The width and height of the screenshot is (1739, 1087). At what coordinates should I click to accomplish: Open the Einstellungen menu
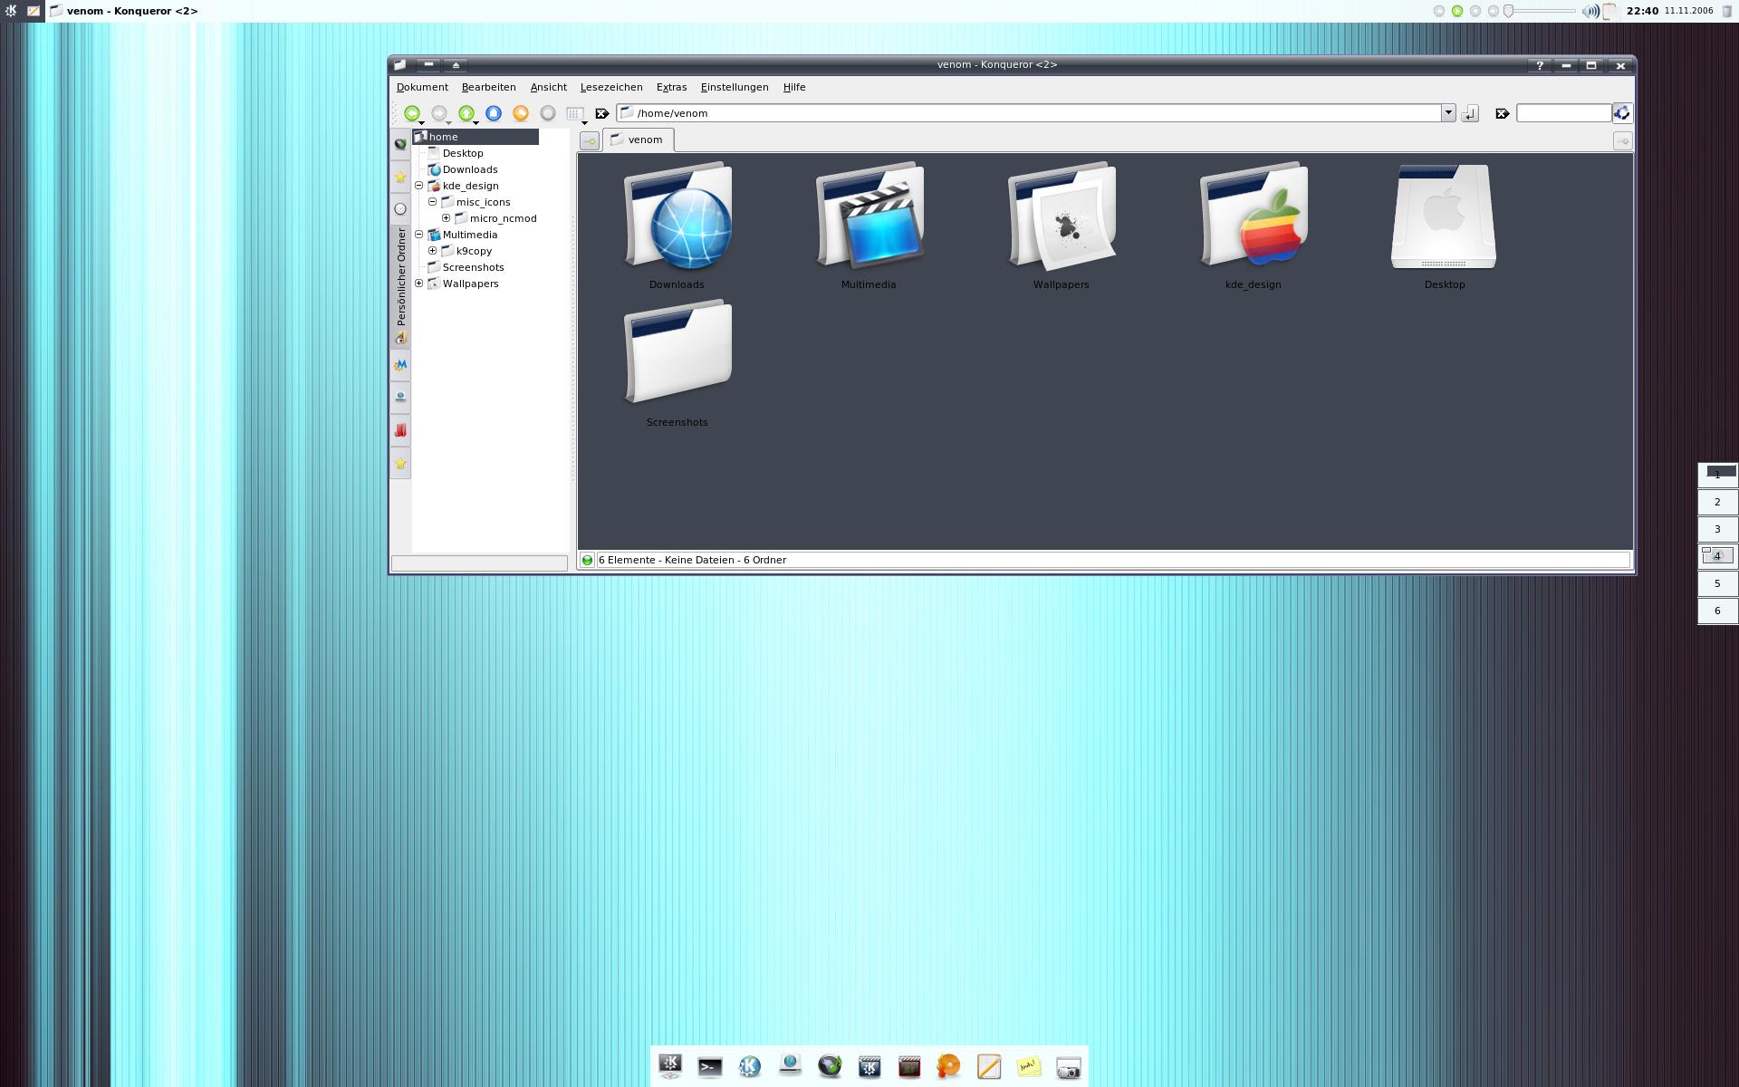click(734, 87)
